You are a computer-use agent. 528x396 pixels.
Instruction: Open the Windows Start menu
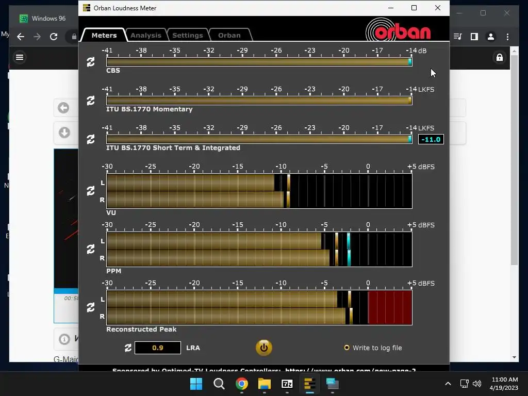click(196, 384)
